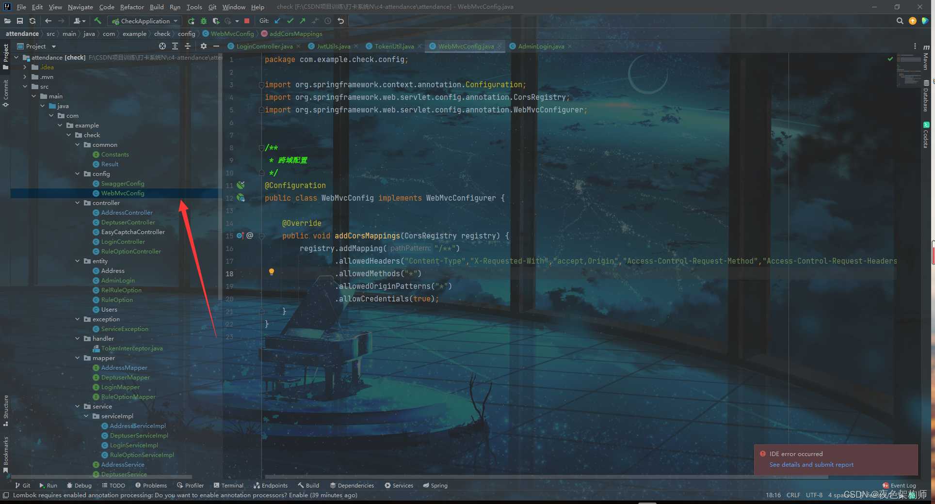Switch to the LoginController.java tab

264,46
